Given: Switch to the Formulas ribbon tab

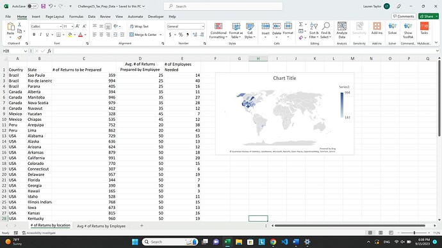Looking at the screenshot, I should click(76, 17).
